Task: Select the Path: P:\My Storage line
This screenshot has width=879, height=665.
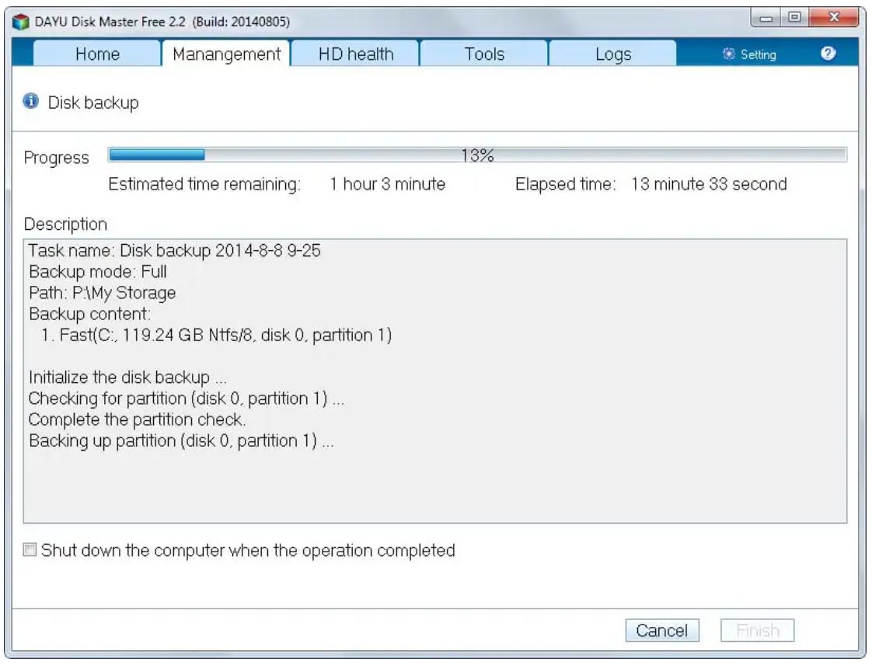Action: coord(102,293)
